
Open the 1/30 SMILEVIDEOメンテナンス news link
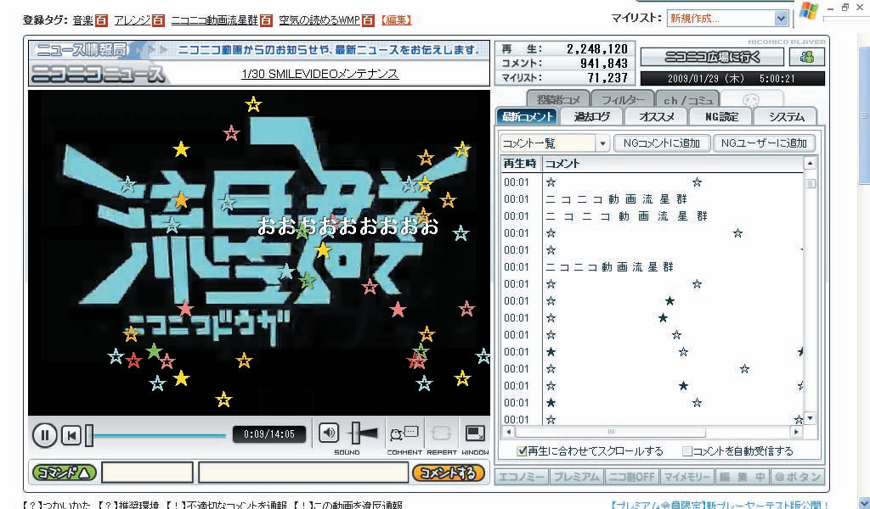(x=320, y=74)
